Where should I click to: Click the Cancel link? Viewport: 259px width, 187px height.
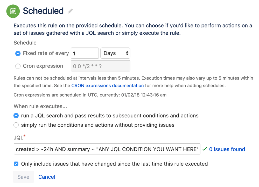pyautogui.click(x=47, y=177)
